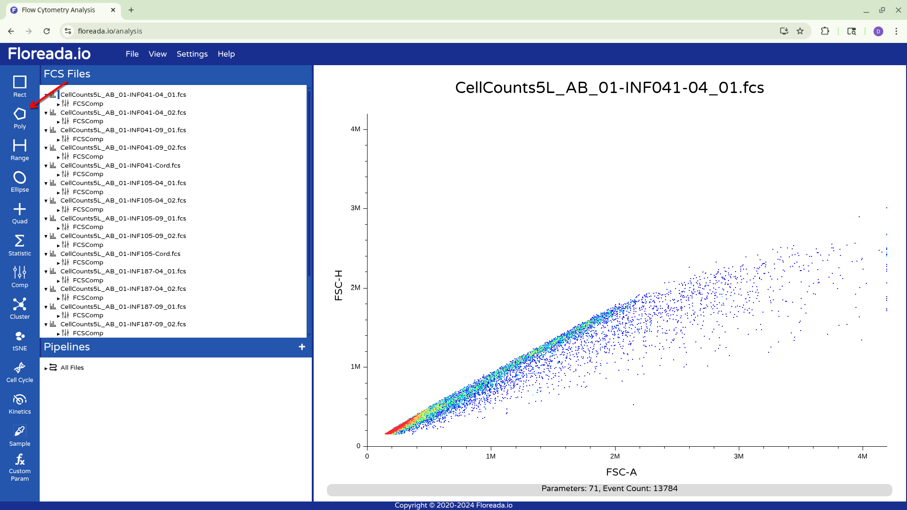The image size is (907, 510).
Task: Launch the Cluster tool
Action: (x=19, y=308)
